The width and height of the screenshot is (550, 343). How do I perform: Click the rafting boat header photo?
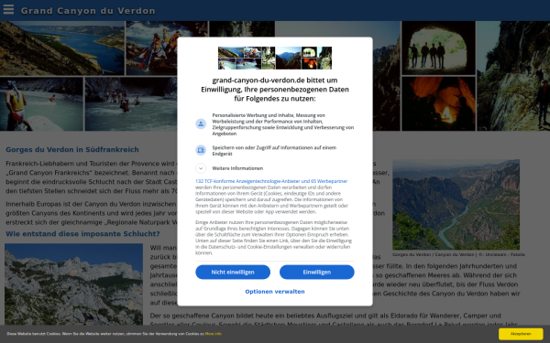167,48
